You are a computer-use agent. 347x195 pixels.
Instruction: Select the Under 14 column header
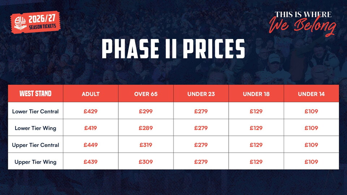click(x=311, y=94)
